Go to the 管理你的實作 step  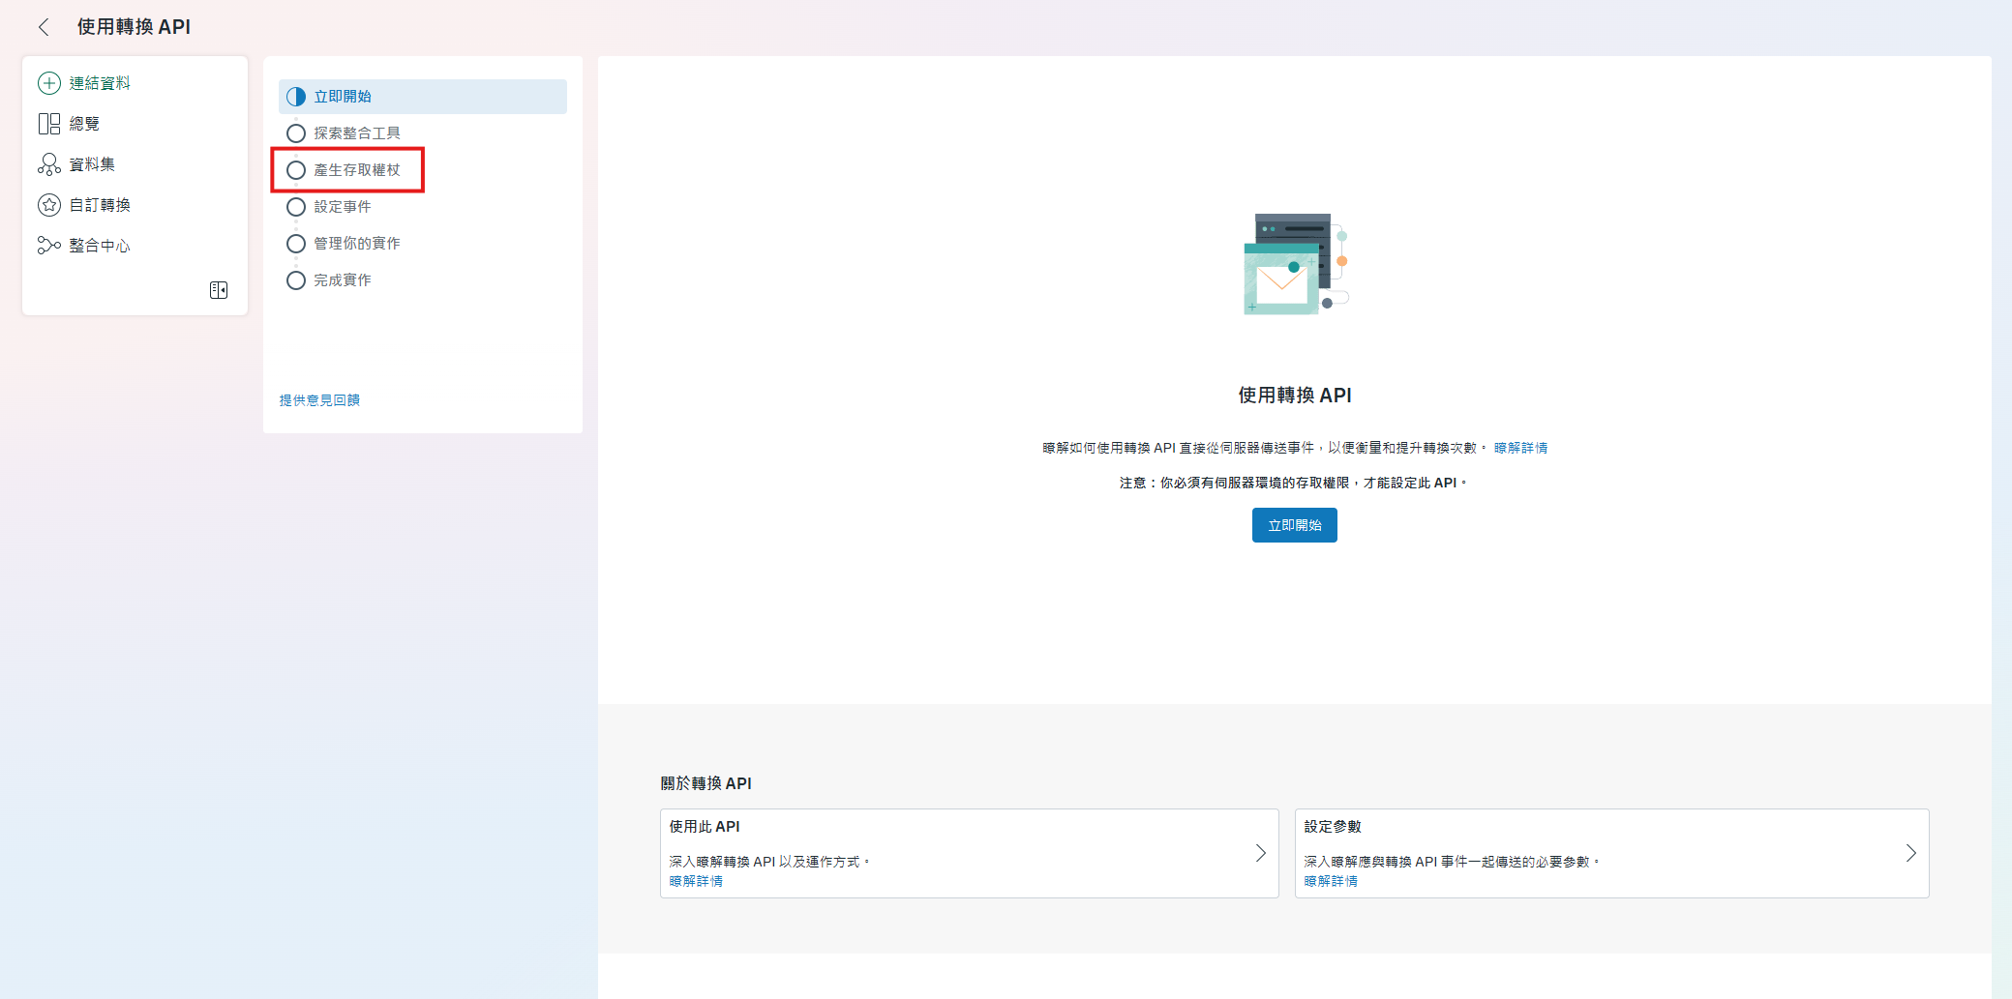pyautogui.click(x=356, y=244)
